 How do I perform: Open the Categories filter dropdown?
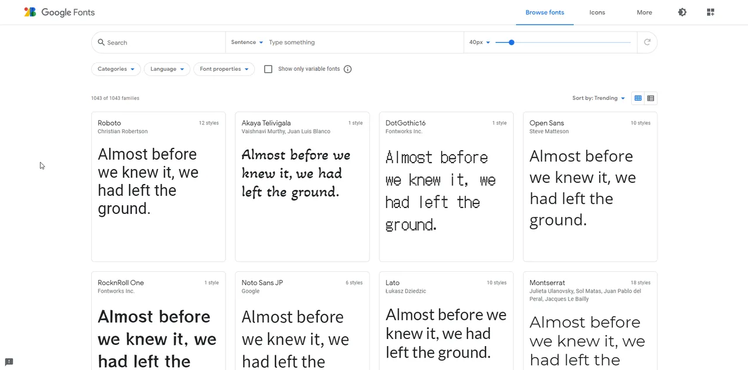pyautogui.click(x=116, y=69)
